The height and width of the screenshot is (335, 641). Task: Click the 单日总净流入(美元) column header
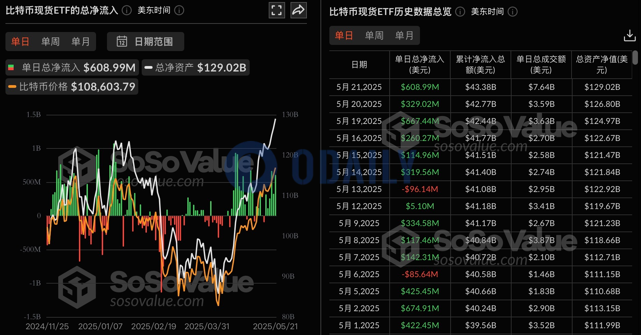point(420,65)
